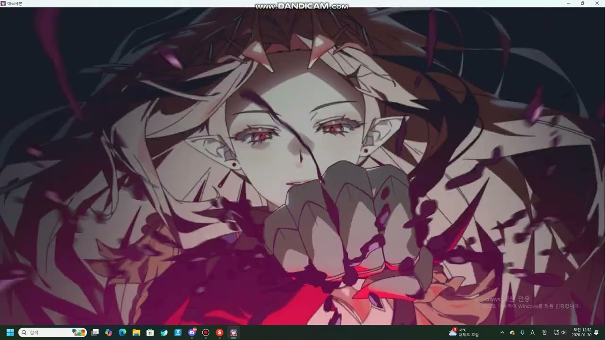Click the microphone tray icon
Screen dimensions: 605x340
pyautogui.click(x=522, y=332)
